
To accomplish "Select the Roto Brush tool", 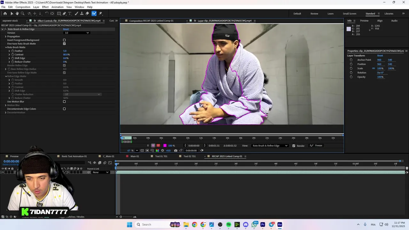I will point(94,13).
